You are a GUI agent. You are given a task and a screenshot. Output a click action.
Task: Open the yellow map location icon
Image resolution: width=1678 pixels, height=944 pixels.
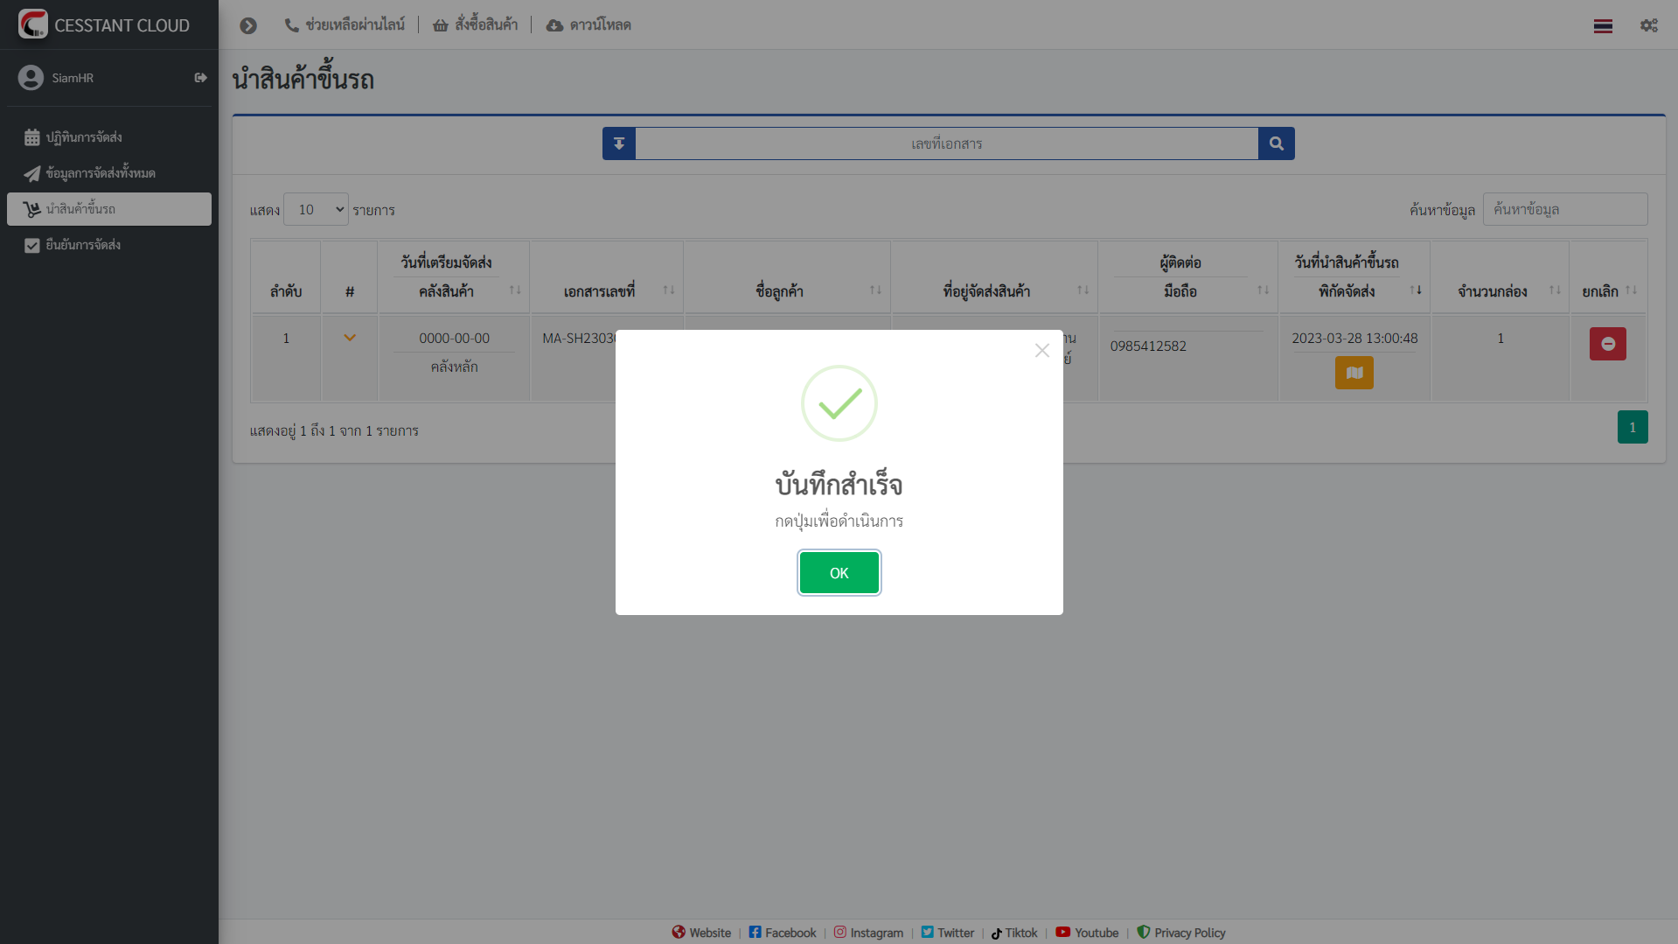[1354, 373]
